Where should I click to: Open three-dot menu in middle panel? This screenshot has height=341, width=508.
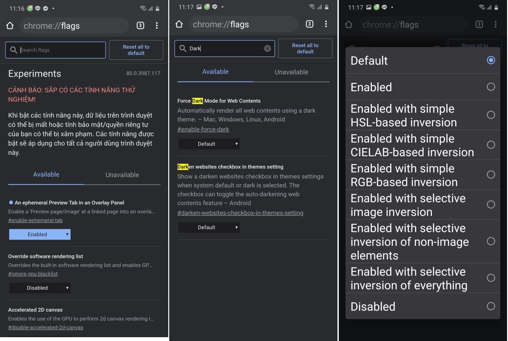click(x=326, y=24)
